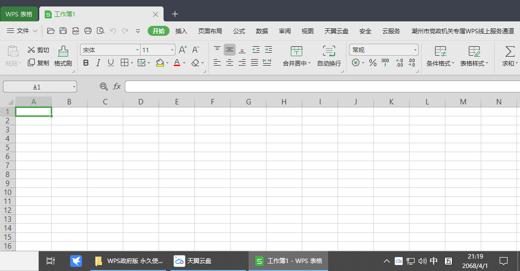Click the 潮州市党政机关专属WPS线上服务通道 link
520x271 pixels.
coord(463,31)
